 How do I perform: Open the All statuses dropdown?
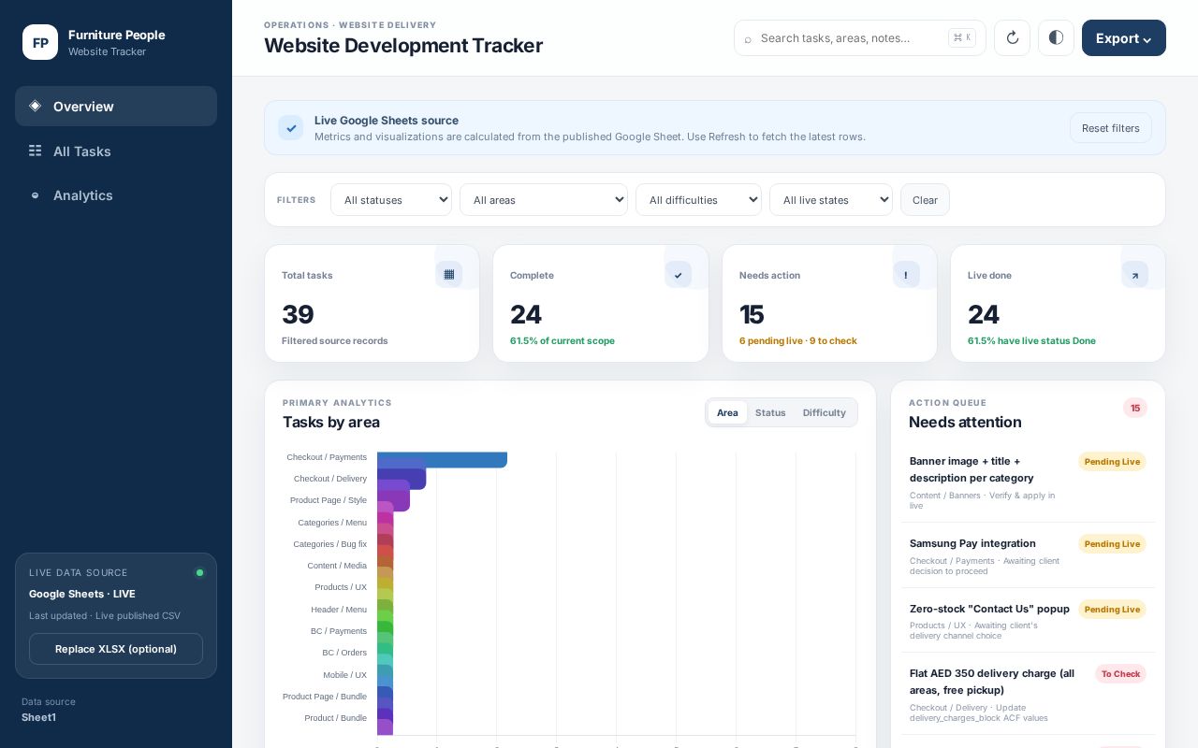click(391, 200)
